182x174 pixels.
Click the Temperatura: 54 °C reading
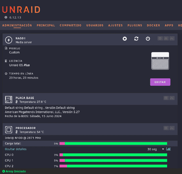31,132
